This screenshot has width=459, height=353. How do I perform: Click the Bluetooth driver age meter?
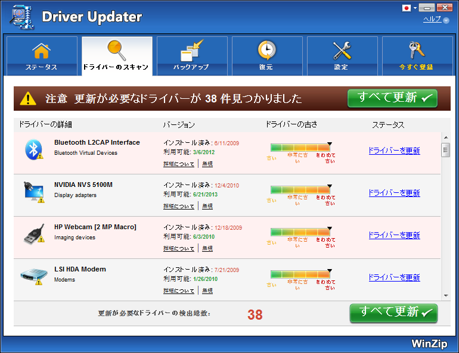coord(300,148)
